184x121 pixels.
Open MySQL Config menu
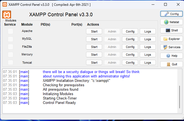coord(130,39)
